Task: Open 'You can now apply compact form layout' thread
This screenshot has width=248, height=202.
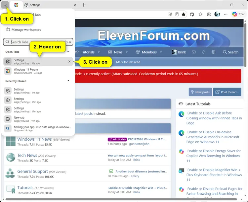Action: tap(138, 155)
